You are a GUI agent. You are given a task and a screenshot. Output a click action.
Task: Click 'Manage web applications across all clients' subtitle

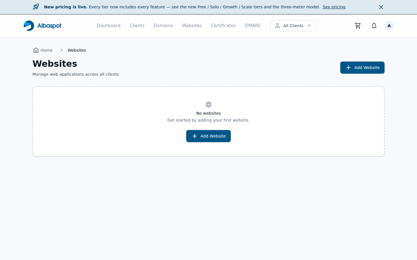[76, 74]
